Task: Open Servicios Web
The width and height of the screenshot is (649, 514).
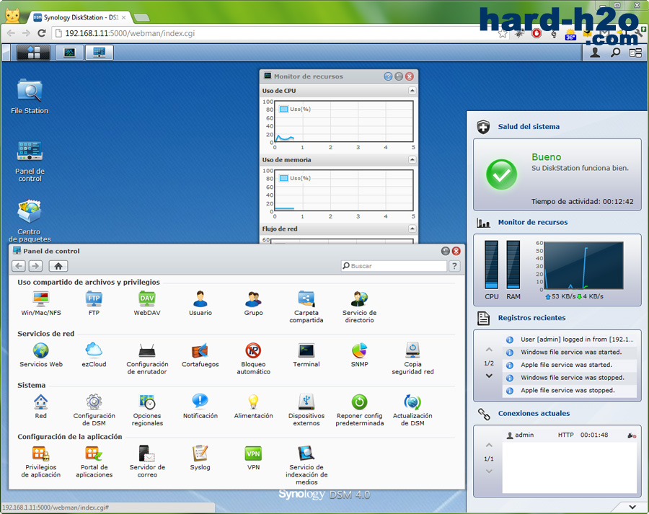Action: (41, 355)
